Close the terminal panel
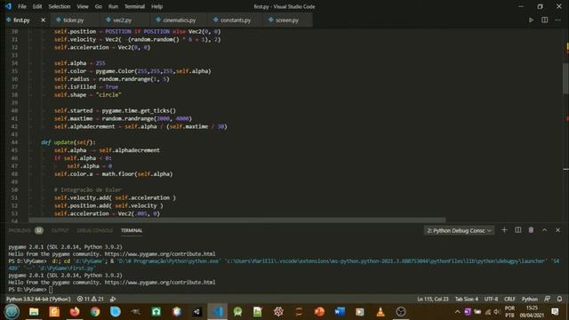This screenshot has height=320, width=569. [557, 230]
